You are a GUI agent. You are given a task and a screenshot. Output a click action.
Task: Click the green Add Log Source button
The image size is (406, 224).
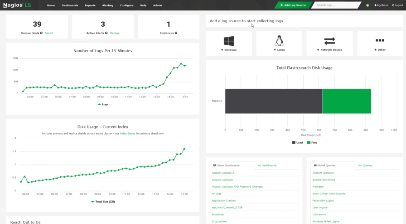293,5
